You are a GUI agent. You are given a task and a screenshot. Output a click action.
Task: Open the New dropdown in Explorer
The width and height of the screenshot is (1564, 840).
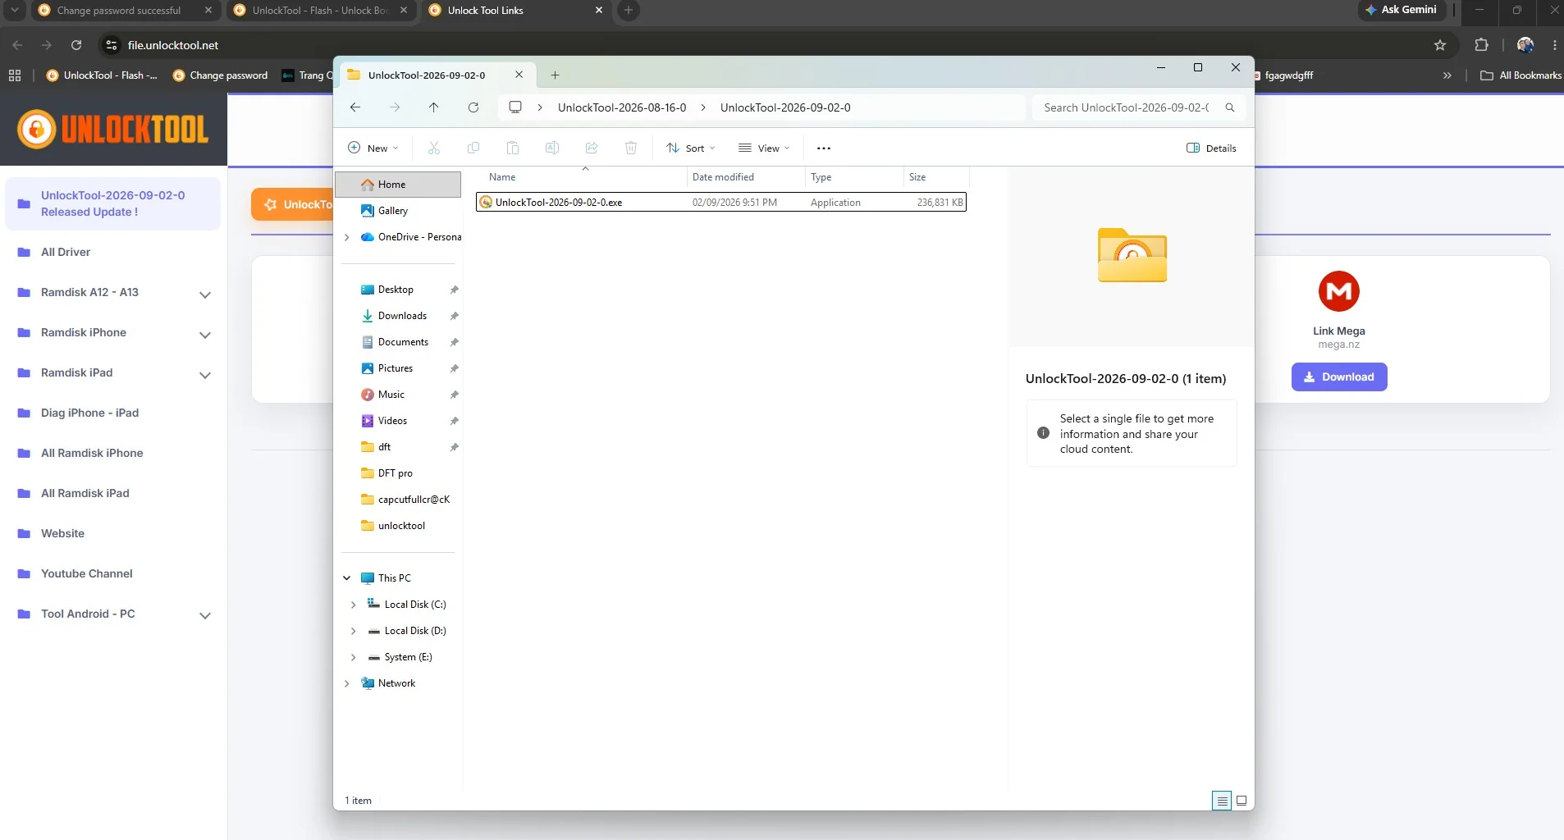pyautogui.click(x=373, y=148)
